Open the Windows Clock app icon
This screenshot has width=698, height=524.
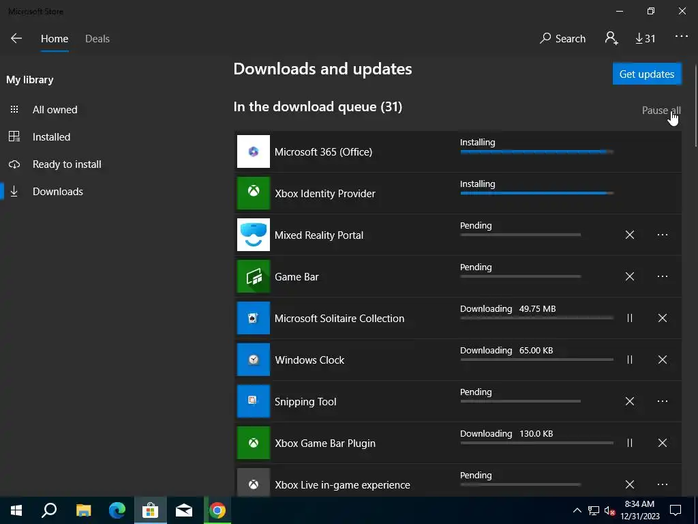click(254, 360)
